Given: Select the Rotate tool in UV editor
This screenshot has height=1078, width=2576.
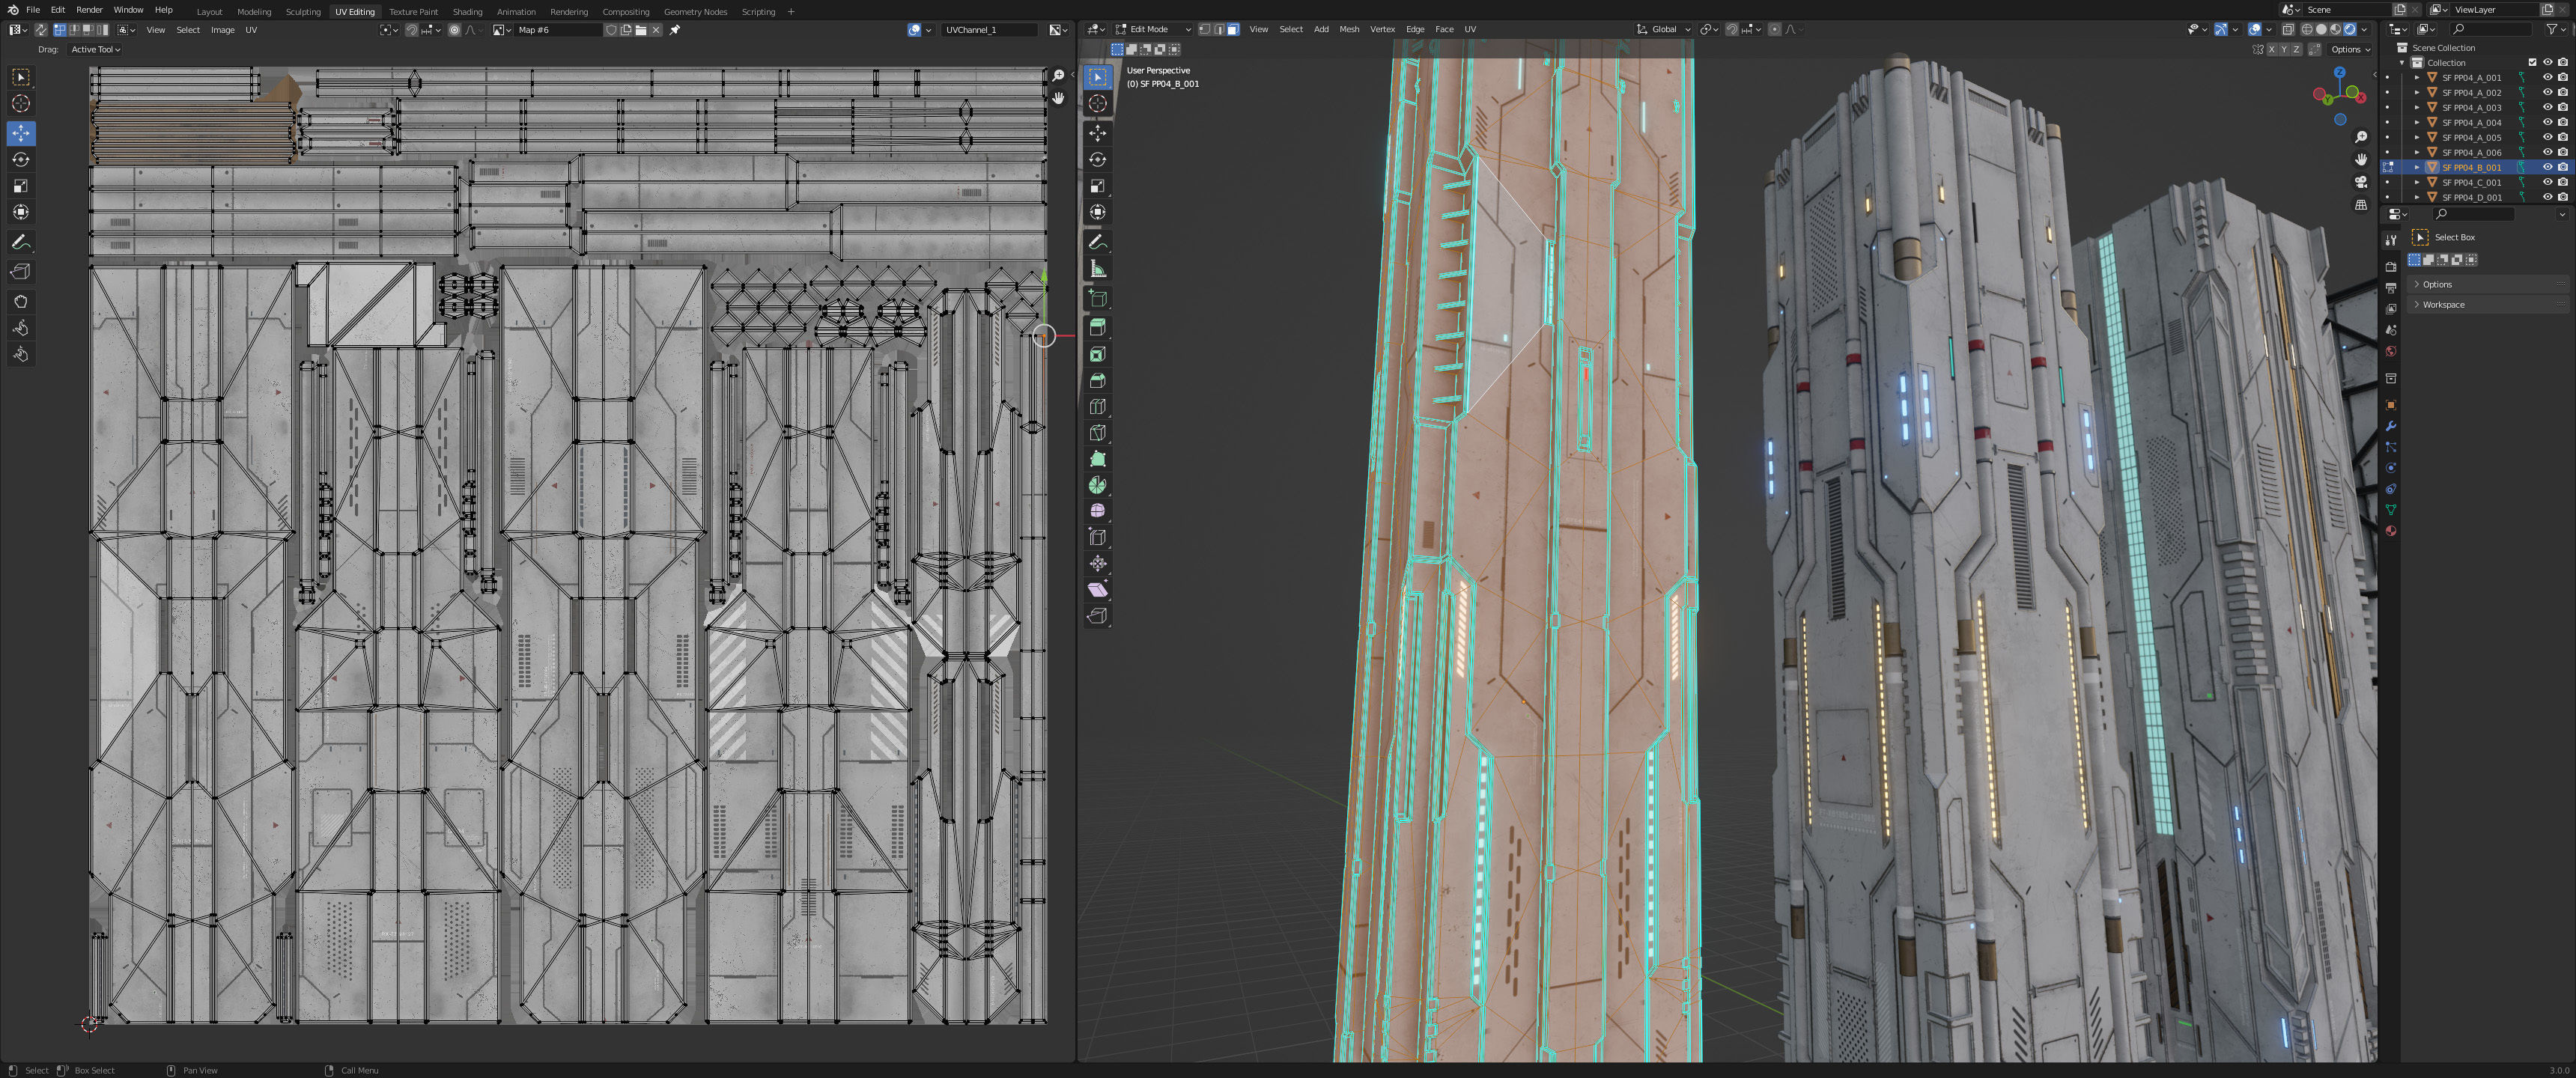Looking at the screenshot, I should click(21, 159).
